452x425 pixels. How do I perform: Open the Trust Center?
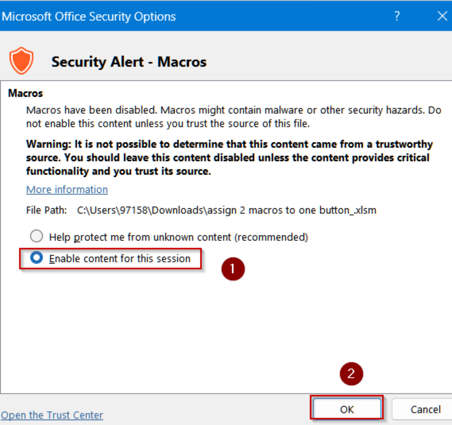(x=51, y=415)
